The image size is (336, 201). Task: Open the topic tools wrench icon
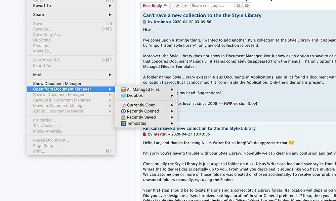[x=177, y=5]
